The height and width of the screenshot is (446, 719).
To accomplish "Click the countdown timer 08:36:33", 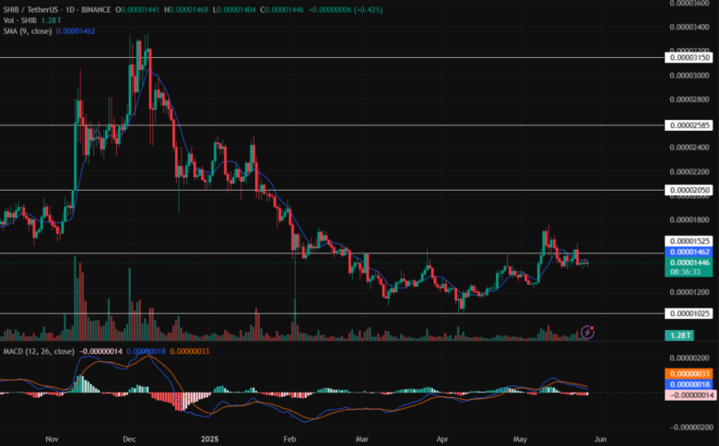I will tap(685, 272).
